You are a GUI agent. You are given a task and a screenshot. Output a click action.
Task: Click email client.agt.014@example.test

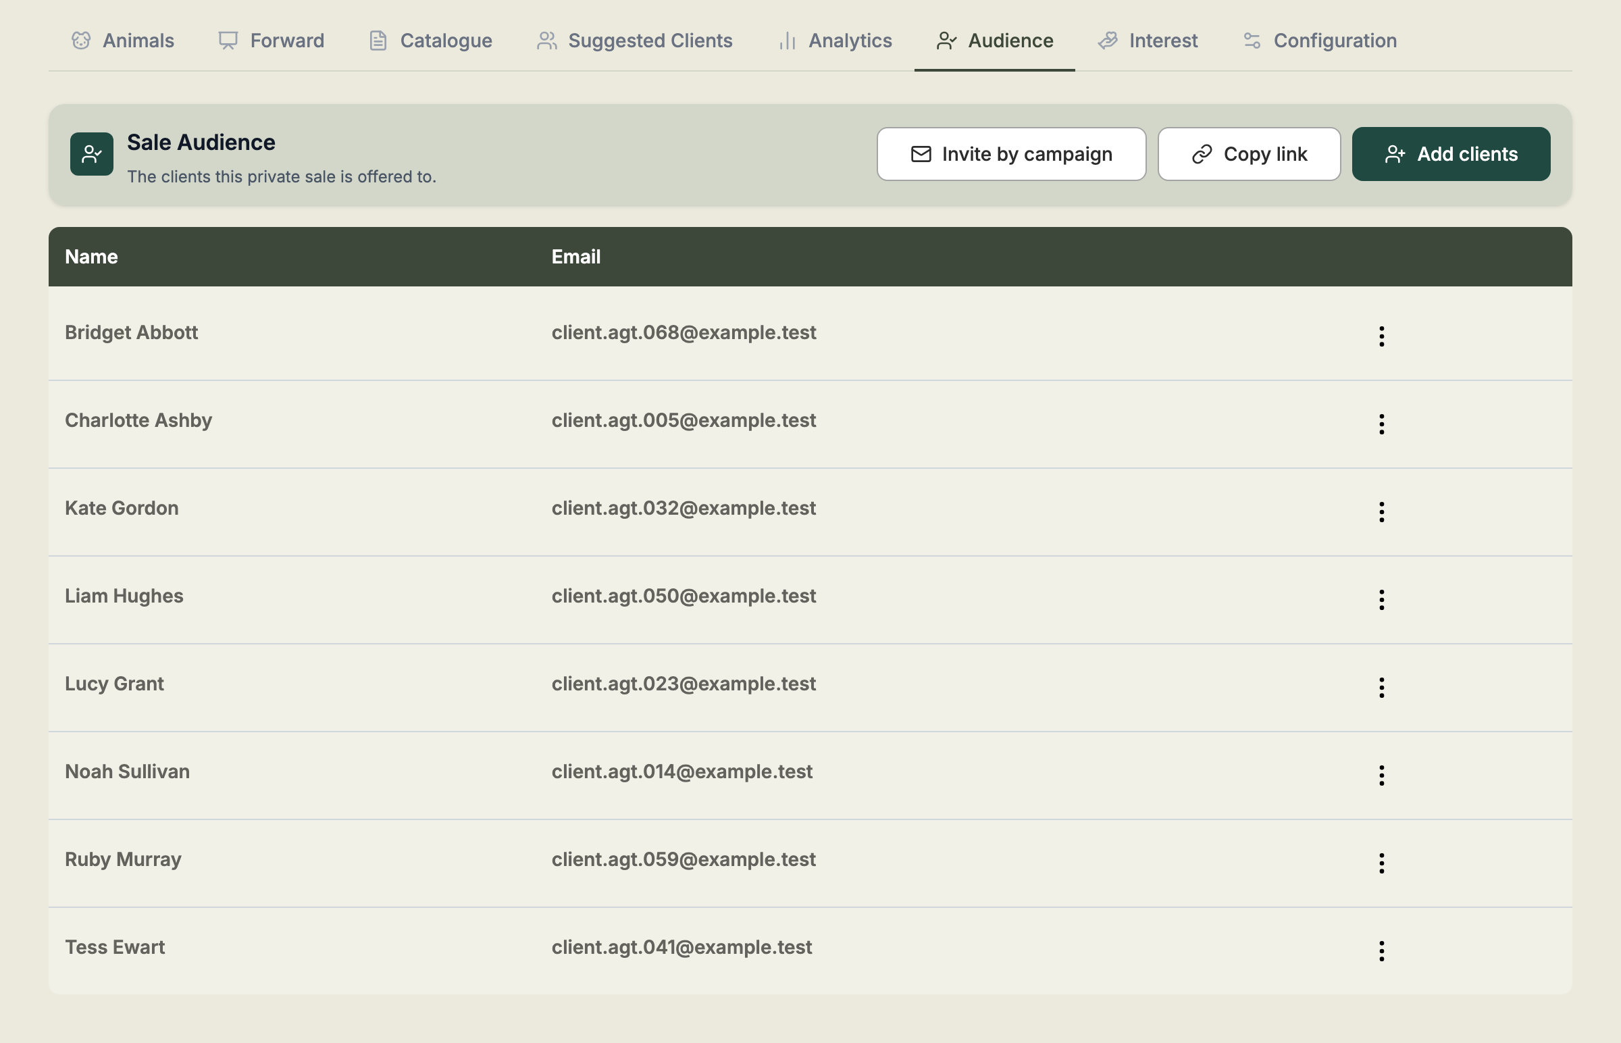pos(682,771)
